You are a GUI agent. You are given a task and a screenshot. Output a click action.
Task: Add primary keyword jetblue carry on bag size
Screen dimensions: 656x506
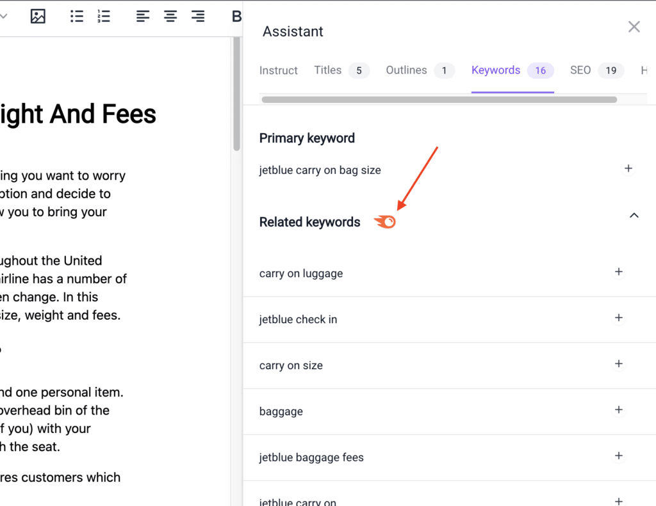point(628,168)
